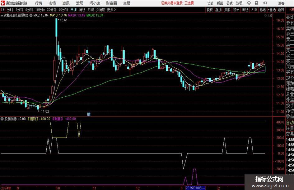Click the 股朋指标 : 0.00 label

pyautogui.click(x=15, y=119)
